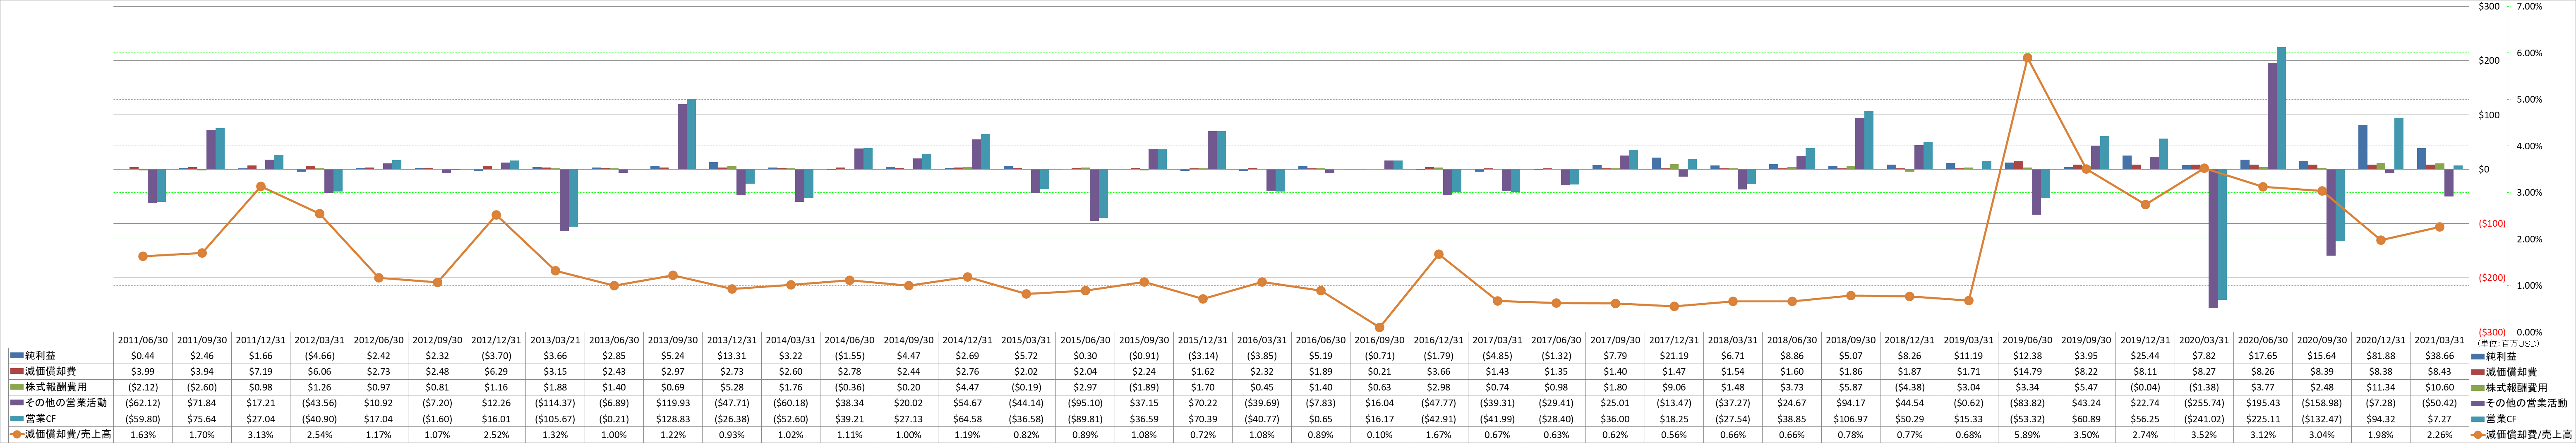Screen dimensions: 2576x443
Task: Click the tallest teal 営業CF bar for 2020/06/30
Action: pos(2281,108)
